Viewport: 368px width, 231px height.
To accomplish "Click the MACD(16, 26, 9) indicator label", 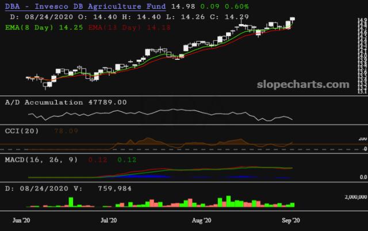I will coord(41,160).
